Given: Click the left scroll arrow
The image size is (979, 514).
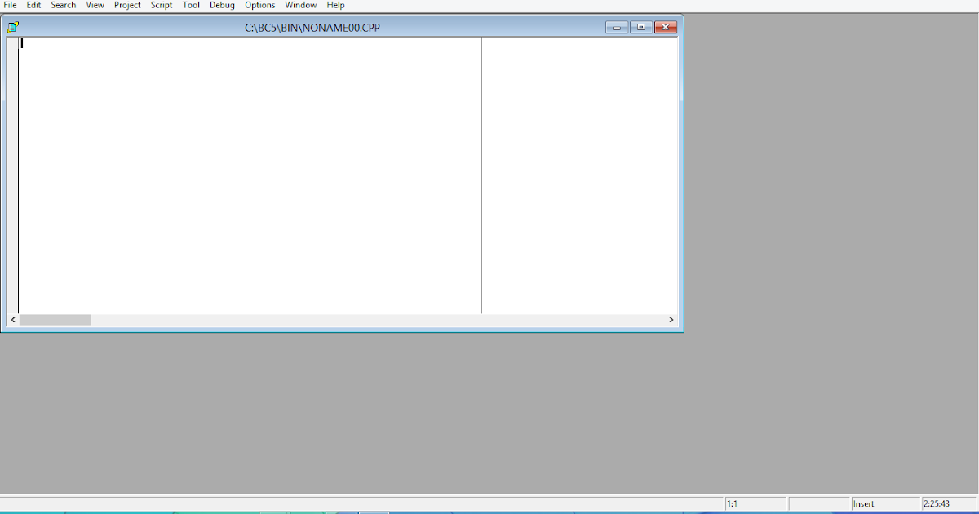Looking at the screenshot, I should click(12, 319).
